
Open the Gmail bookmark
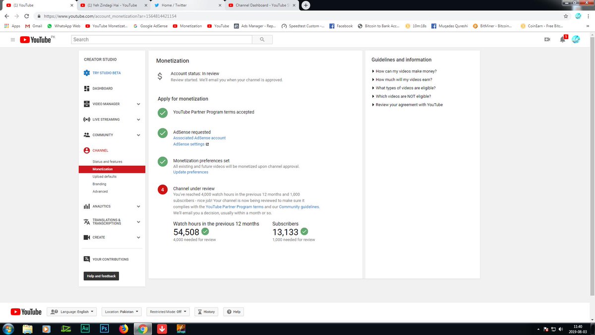click(34, 26)
